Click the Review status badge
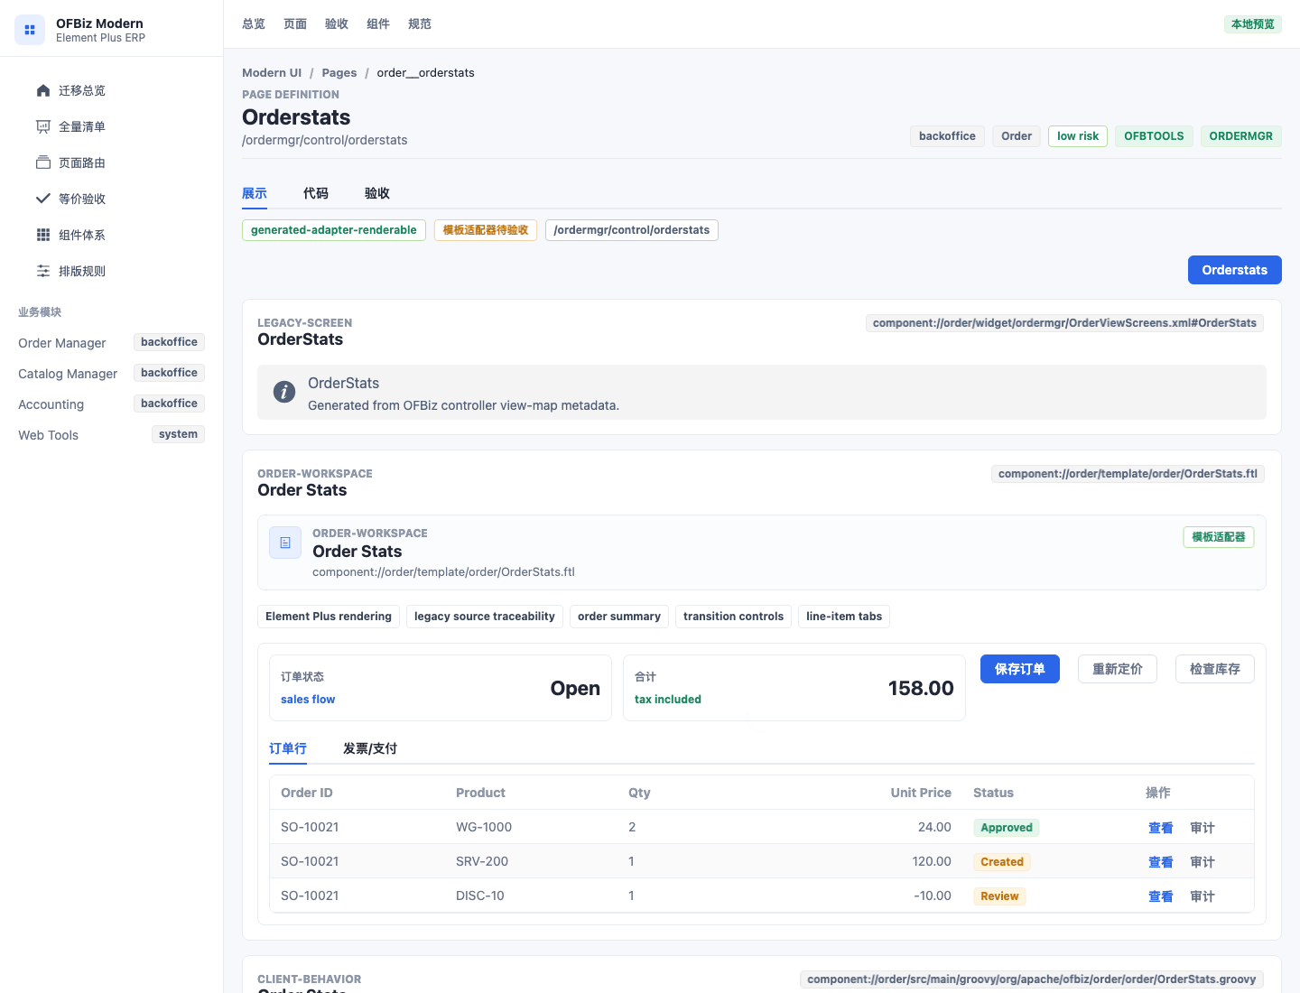1300x993 pixels. pyautogui.click(x=999, y=896)
